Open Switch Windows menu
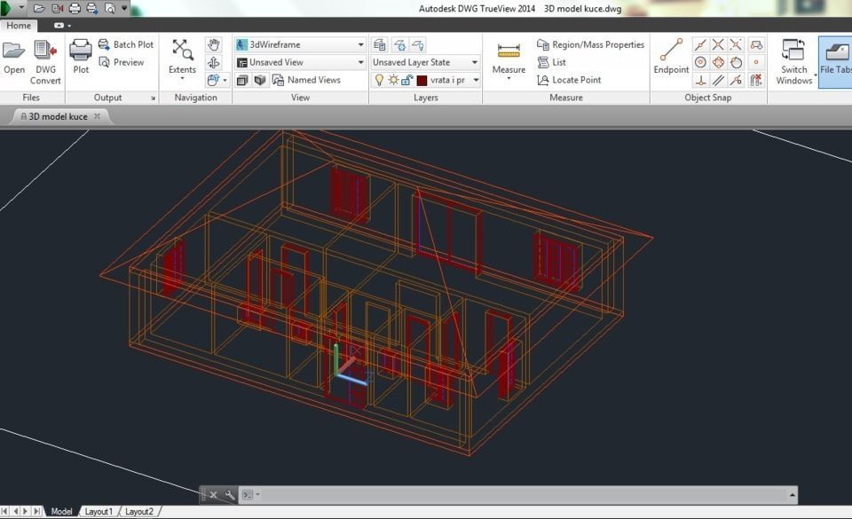The height and width of the screenshot is (519, 852). point(793,62)
